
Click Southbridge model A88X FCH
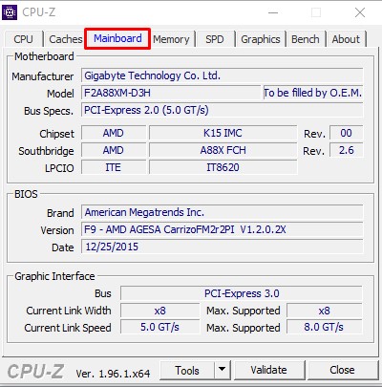click(x=223, y=150)
